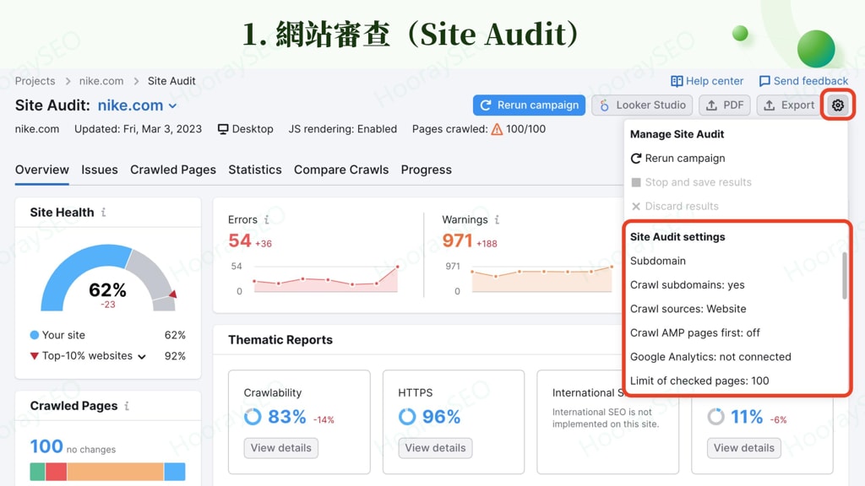The height and width of the screenshot is (486, 865).
Task: Open the Projects breadcrumb link
Action: [x=35, y=80]
